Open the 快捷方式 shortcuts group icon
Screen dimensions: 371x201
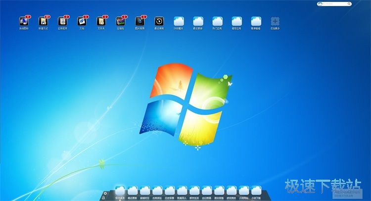(x=43, y=21)
